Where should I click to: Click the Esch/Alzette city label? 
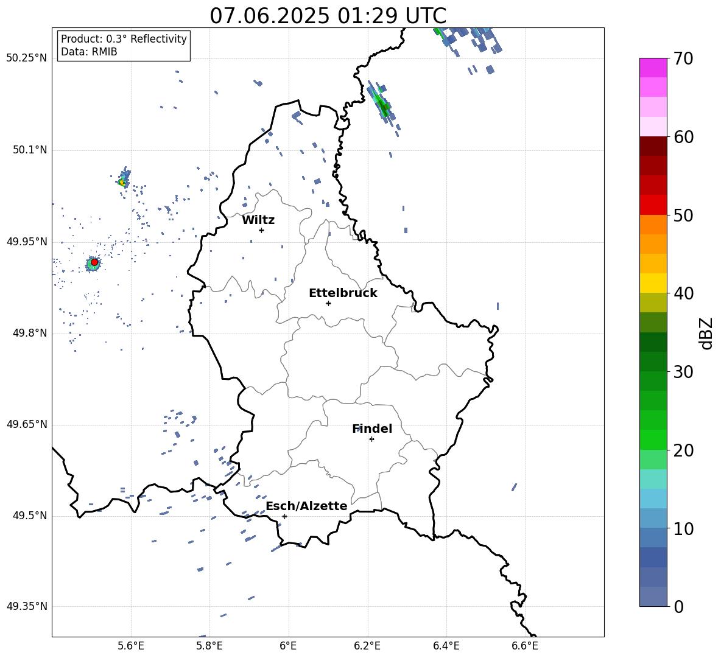coord(307,506)
